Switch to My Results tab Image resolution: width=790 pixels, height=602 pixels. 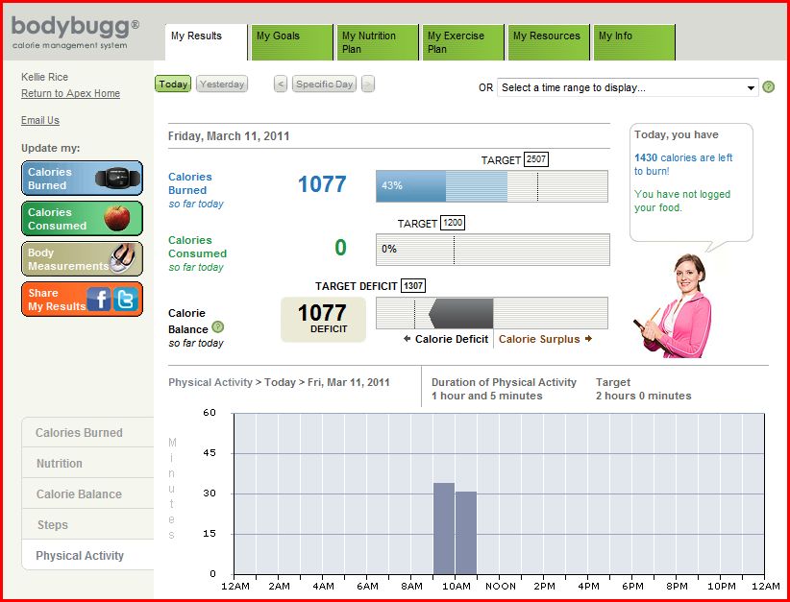pos(206,42)
